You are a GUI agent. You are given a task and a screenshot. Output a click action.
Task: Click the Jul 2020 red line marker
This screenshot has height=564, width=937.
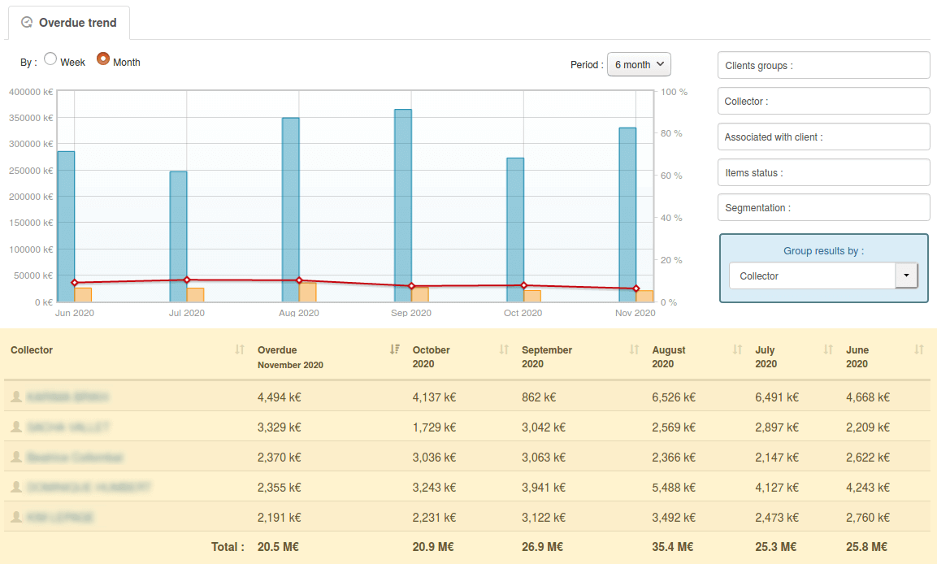[x=187, y=280]
